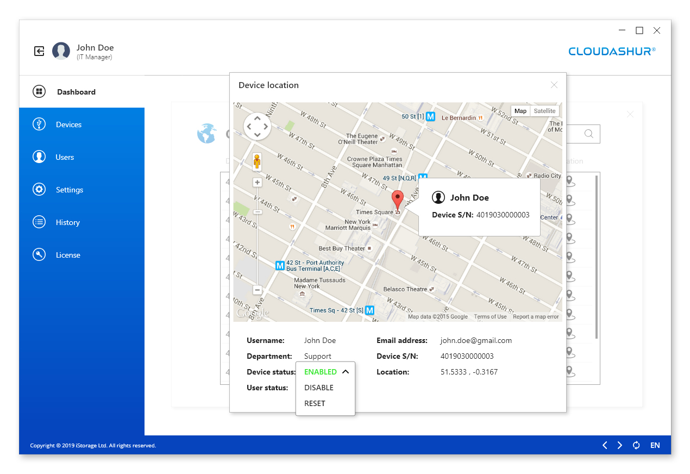Choose RESET from device status list
690x474 pixels.
point(315,403)
